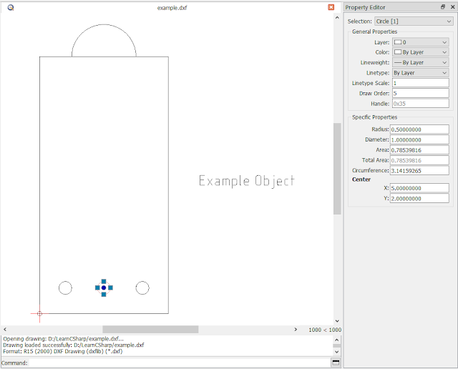Click the 'Format: R15 (2000) DXF' log line

point(63,352)
